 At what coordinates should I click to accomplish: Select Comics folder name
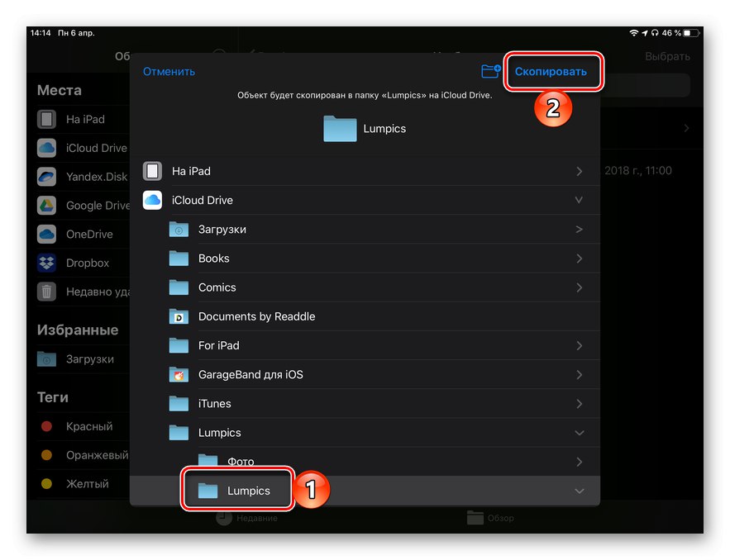tap(217, 287)
